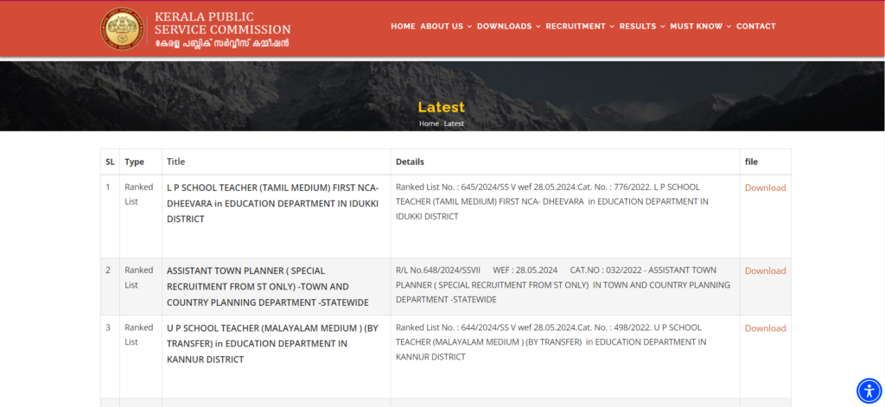
Task: Expand the chevron beside MUST KNOW
Action: 729,27
